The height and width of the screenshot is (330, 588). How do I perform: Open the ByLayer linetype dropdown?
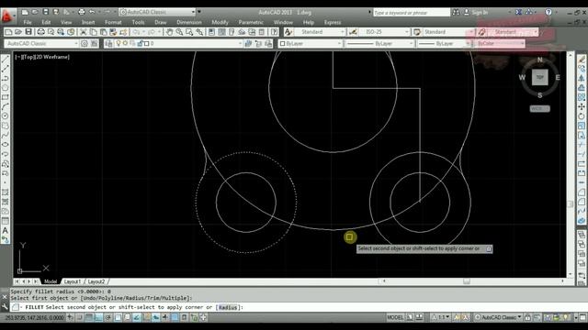(379, 44)
